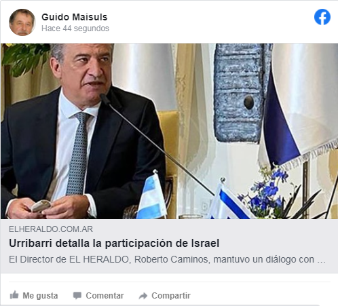The width and height of the screenshot is (338, 306).
Task: Click the Compartir share arrow icon
Action: click(x=143, y=296)
